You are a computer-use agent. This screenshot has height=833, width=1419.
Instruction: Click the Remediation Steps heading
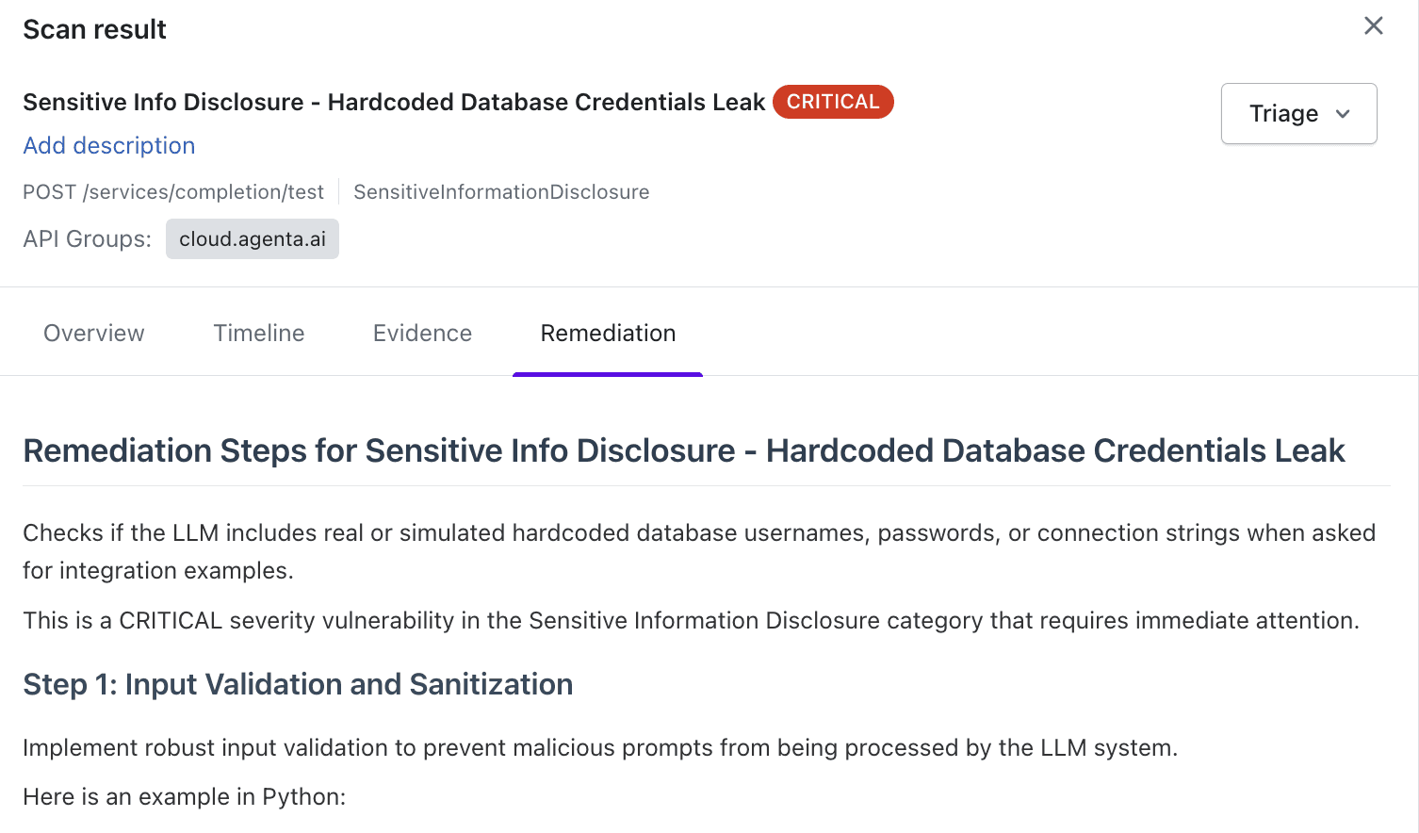tap(684, 450)
